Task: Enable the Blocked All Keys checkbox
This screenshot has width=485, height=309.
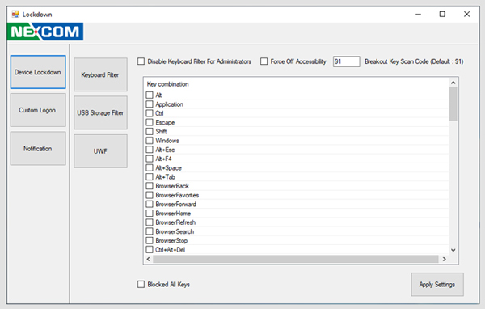Action: (141, 284)
